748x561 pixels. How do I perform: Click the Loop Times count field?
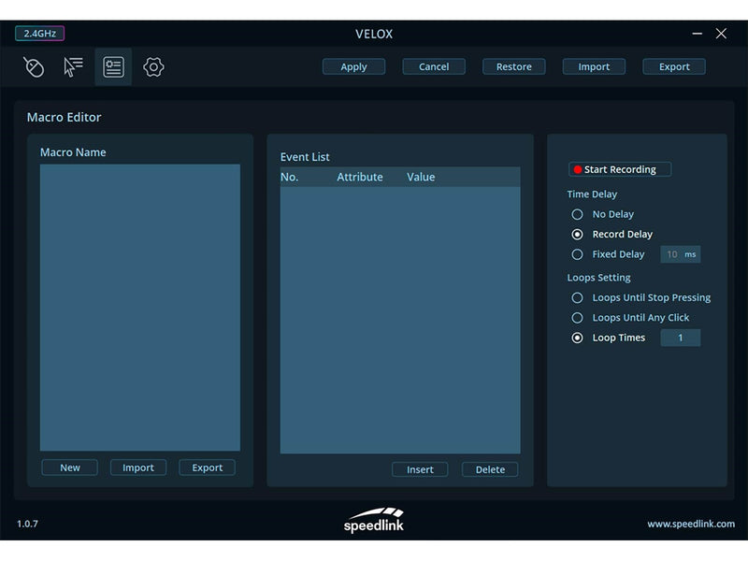coord(681,338)
